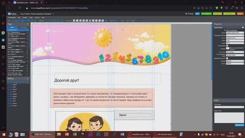Open the Presentation menu
245x138 pixels.
(12, 18)
